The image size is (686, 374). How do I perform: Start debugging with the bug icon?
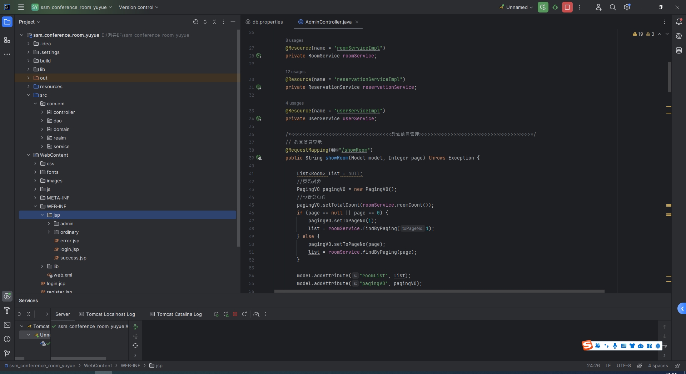click(555, 7)
